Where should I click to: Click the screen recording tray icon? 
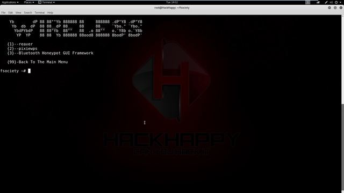(318, 2)
